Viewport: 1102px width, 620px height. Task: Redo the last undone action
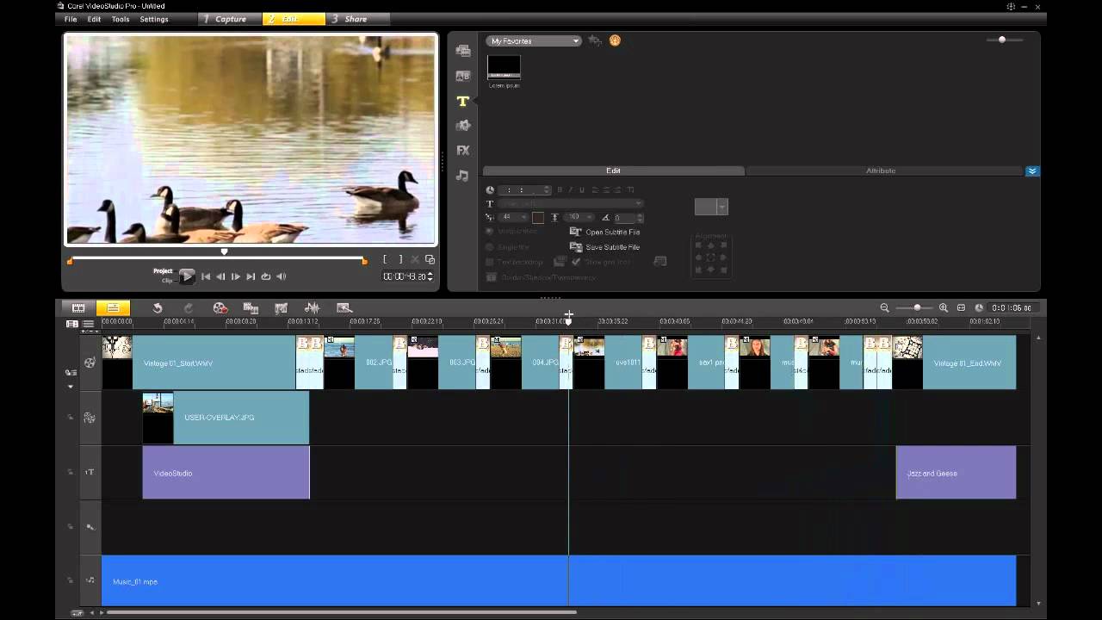tap(189, 307)
